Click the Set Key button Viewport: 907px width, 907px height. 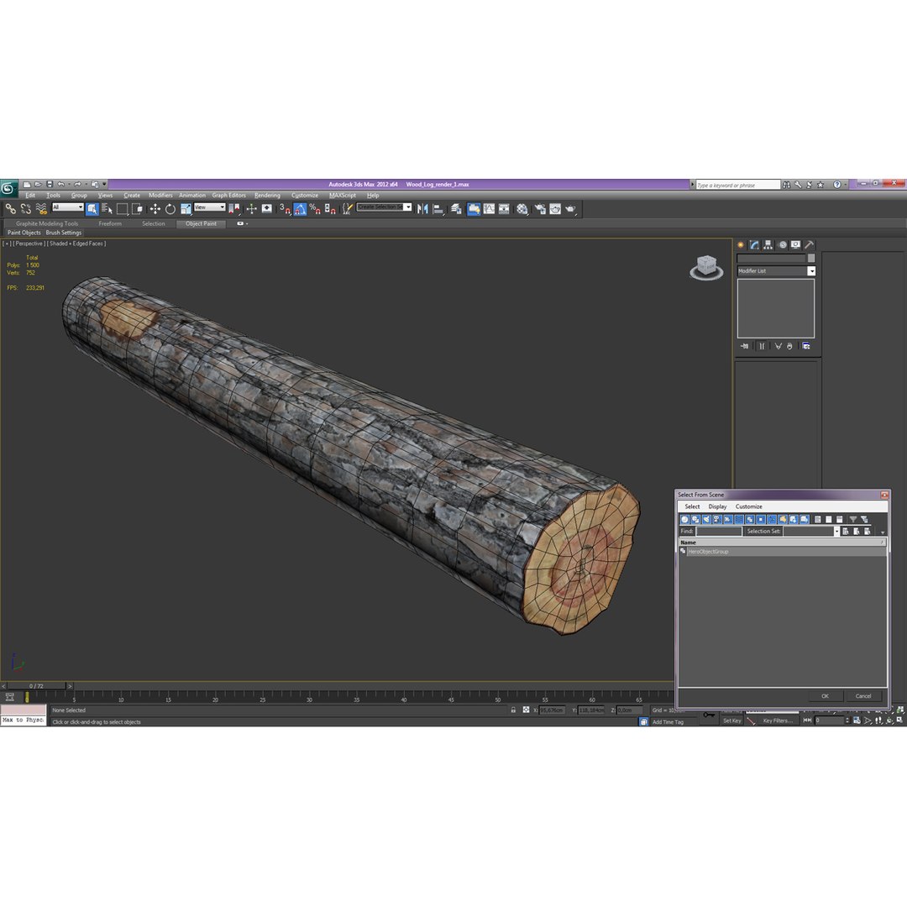coord(731,721)
